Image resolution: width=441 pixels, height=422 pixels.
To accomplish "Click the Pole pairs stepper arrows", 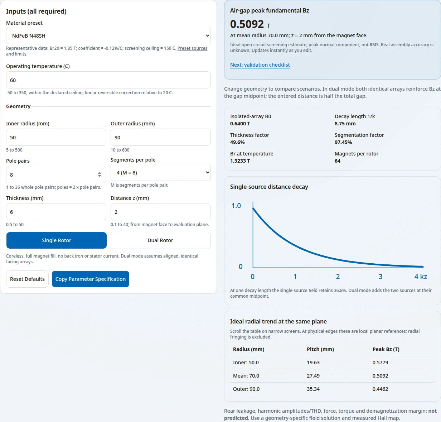I will [x=100, y=174].
